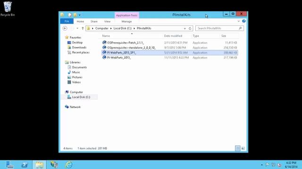Sort files by Size column
This screenshot has height=169, width=302.
pos(223,36)
